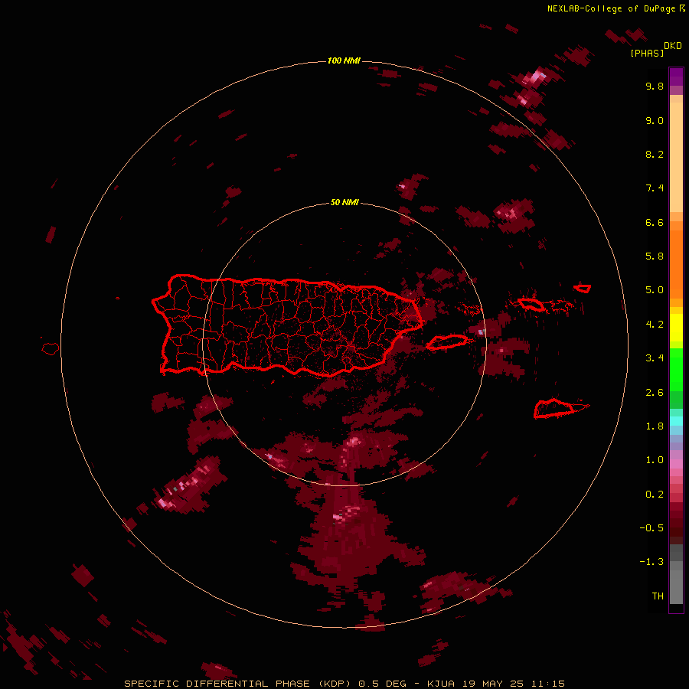Click the 0.2 legend value
689x689 pixels.
point(655,495)
